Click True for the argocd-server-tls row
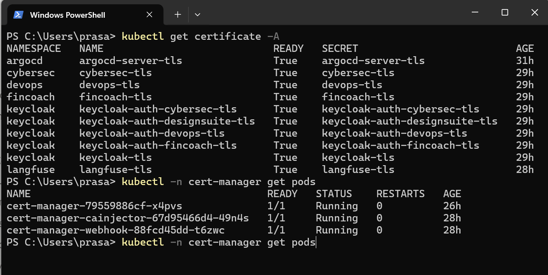The height and width of the screenshot is (275, 548). [285, 61]
